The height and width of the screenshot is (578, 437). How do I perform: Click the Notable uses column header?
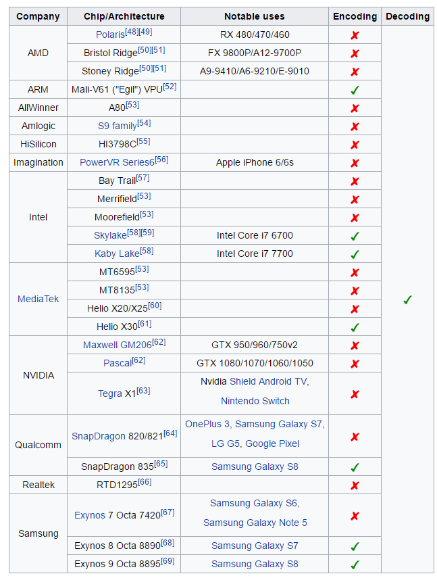(255, 17)
